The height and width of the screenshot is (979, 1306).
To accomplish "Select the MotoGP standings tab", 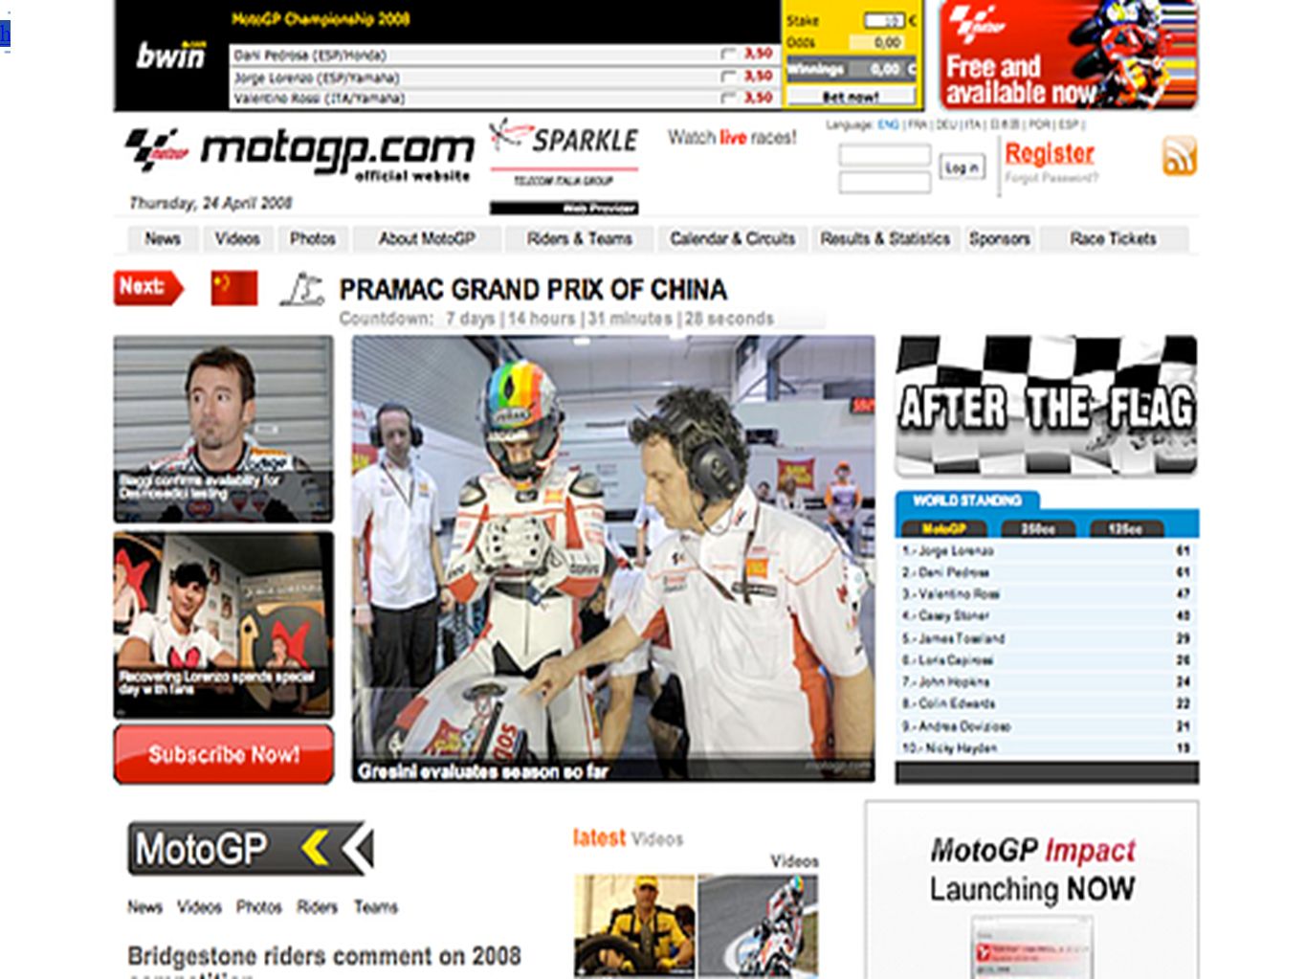I will click(943, 528).
